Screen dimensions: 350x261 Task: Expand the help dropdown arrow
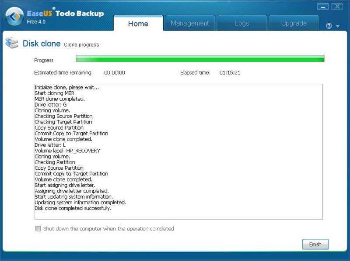coord(338,26)
